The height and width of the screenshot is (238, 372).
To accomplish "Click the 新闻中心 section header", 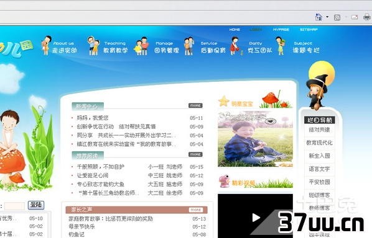I will click(x=88, y=107).
